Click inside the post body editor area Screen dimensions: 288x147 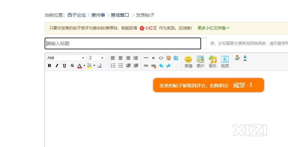coord(166,109)
